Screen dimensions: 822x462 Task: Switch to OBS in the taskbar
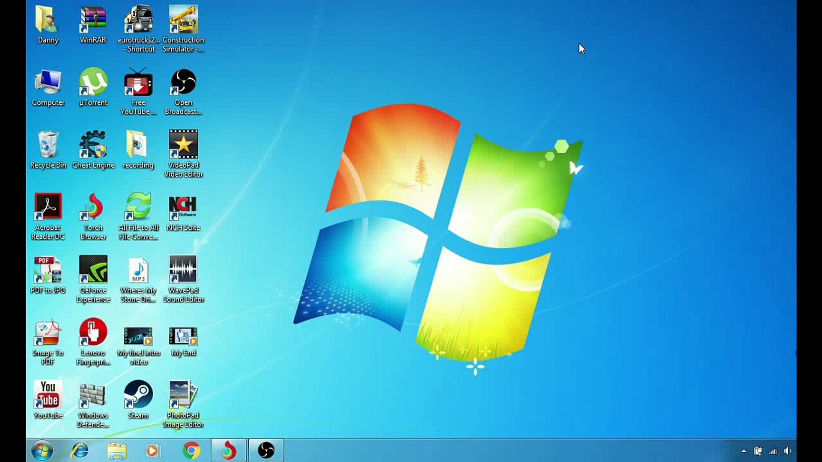[266, 450]
